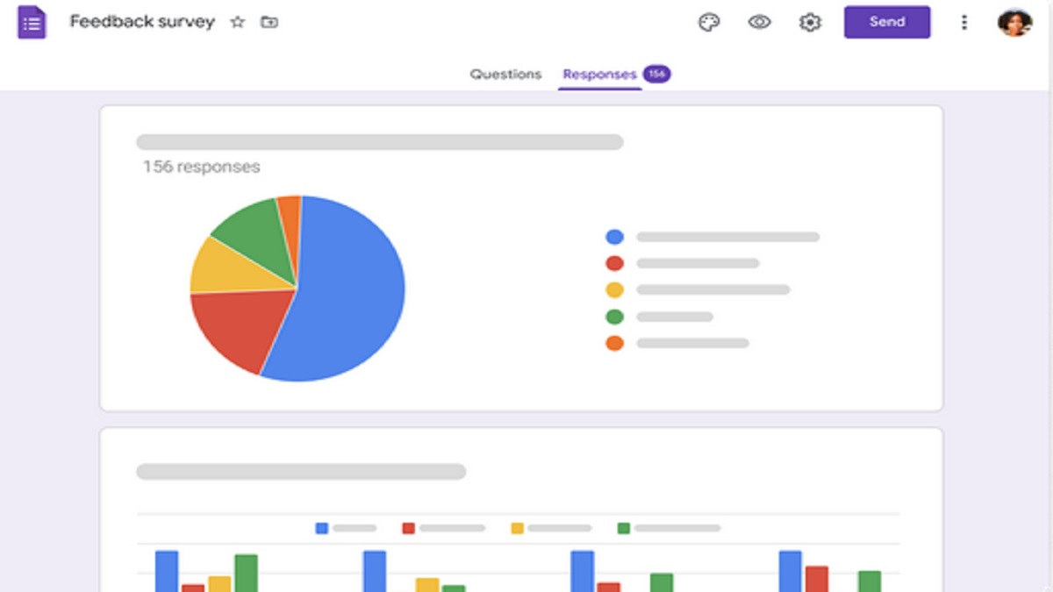This screenshot has height=592, width=1053.
Task: Click the yellow pie legend dot
Action: pos(614,289)
